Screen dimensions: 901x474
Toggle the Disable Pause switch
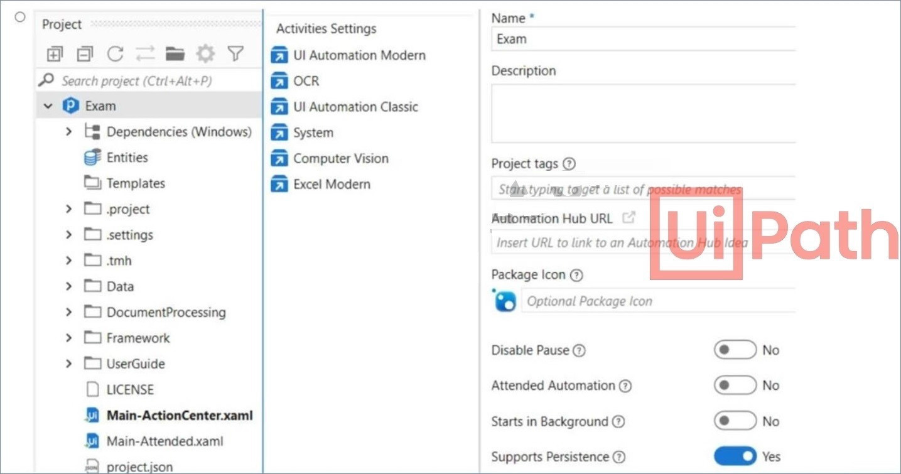tap(735, 350)
